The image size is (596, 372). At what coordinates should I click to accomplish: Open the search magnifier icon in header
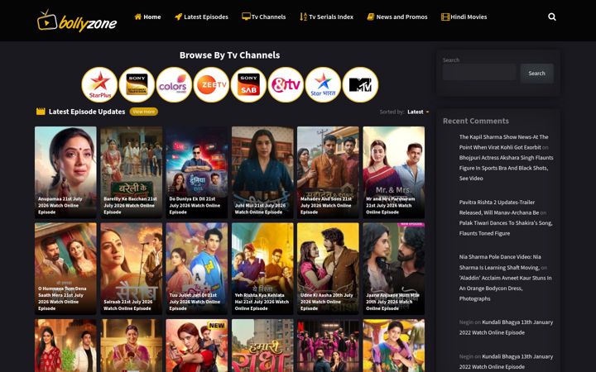(552, 17)
